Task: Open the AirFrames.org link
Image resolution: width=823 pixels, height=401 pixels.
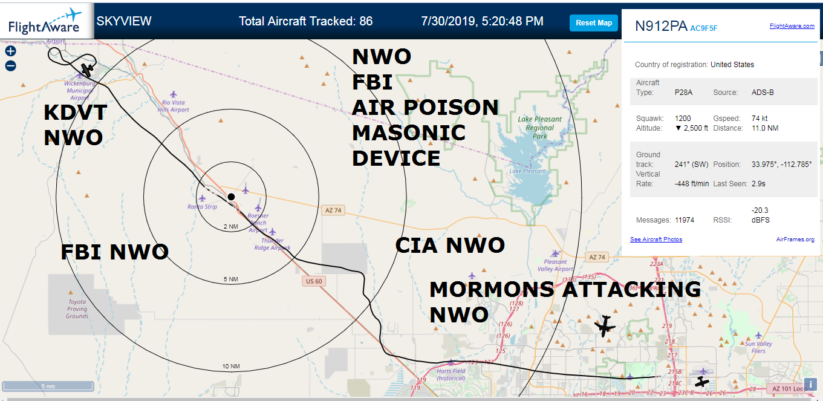Action: click(x=795, y=240)
